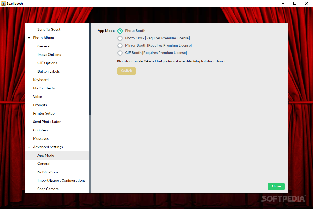
Task: Click the photo booth mode description text
Action: pyautogui.click(x=172, y=61)
